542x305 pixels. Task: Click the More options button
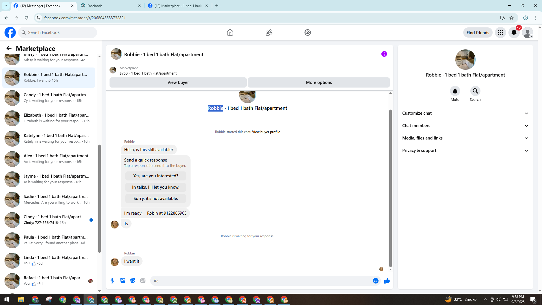(x=319, y=82)
